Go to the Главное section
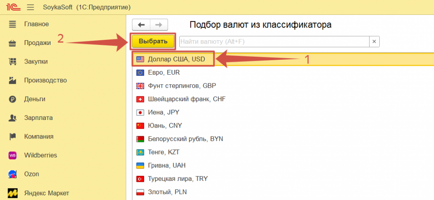434x200 pixels. [36, 24]
